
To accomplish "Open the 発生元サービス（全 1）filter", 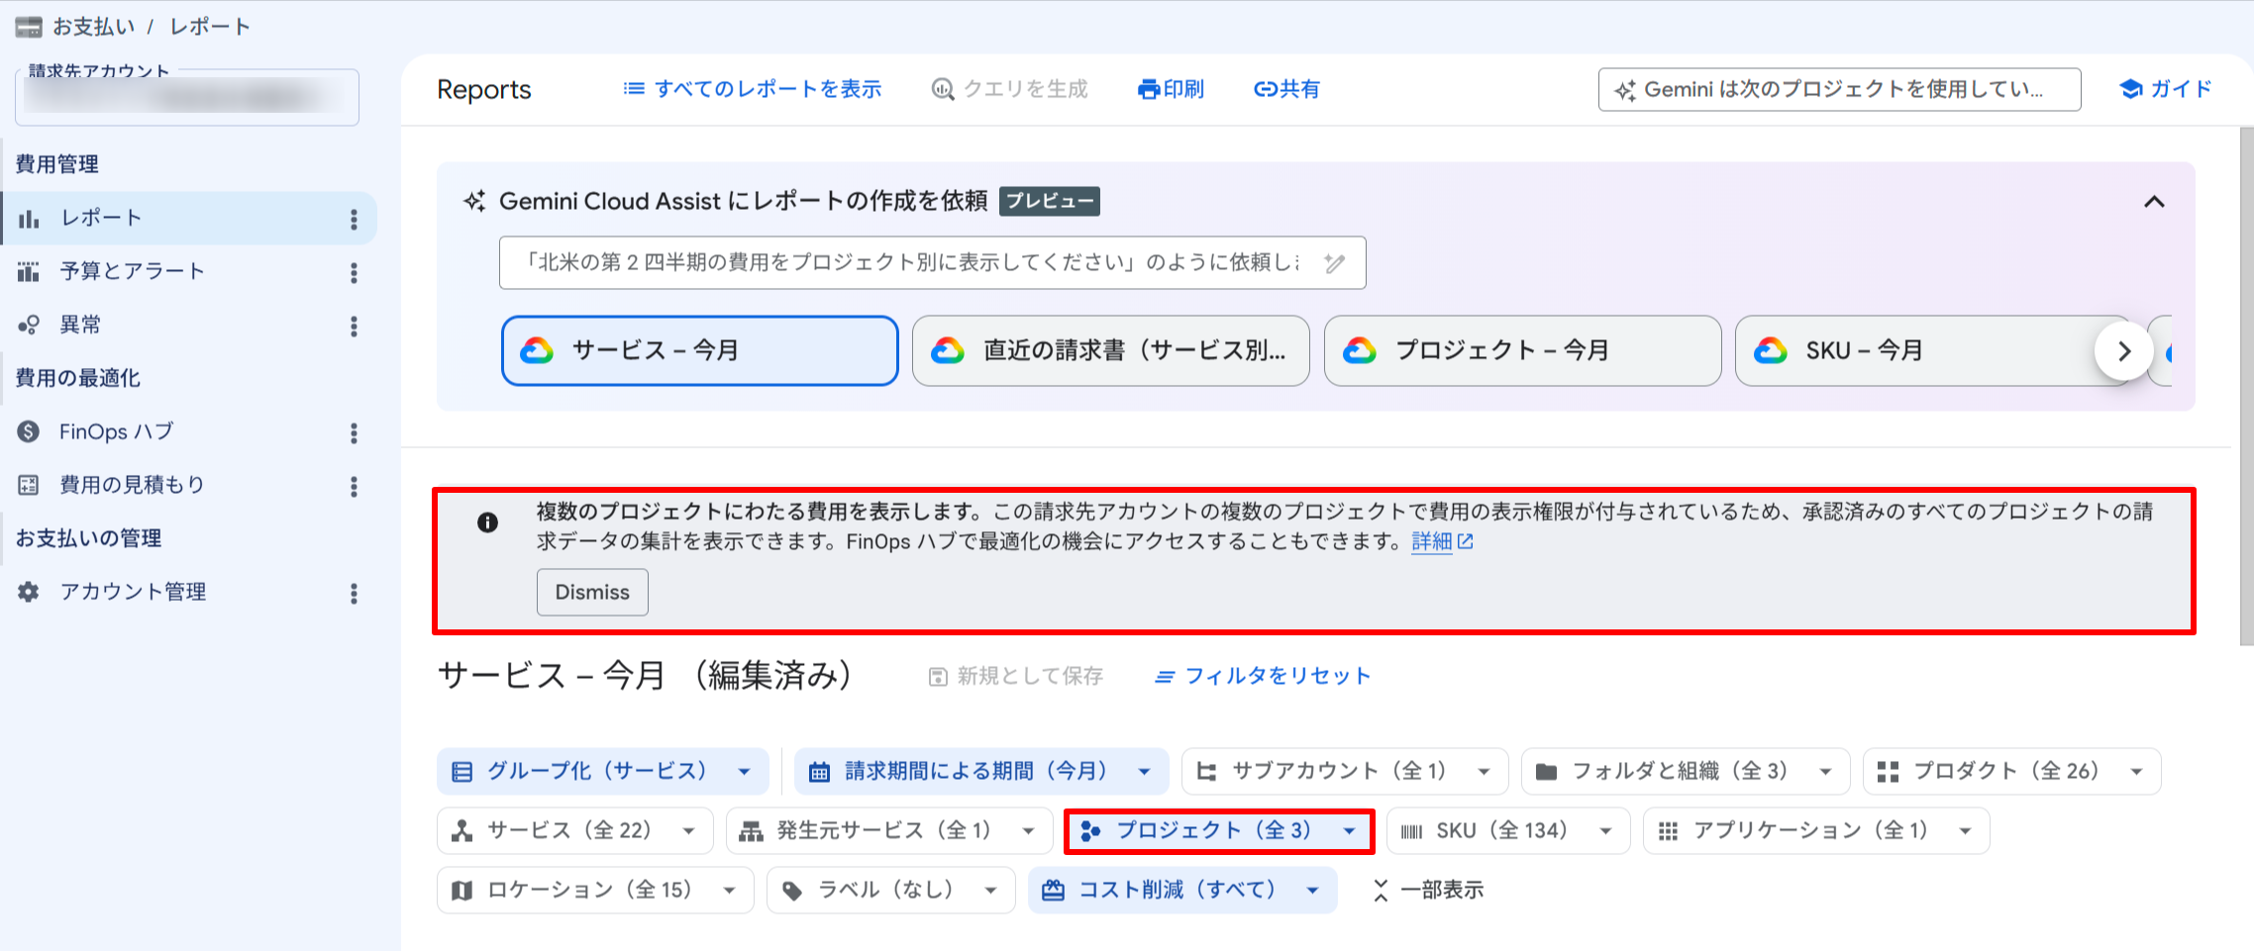I will pos(888,830).
